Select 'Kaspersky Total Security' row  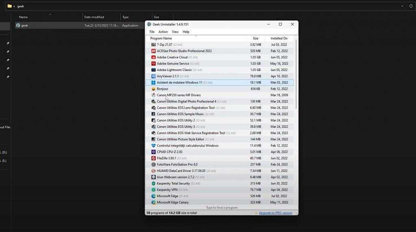(220, 184)
